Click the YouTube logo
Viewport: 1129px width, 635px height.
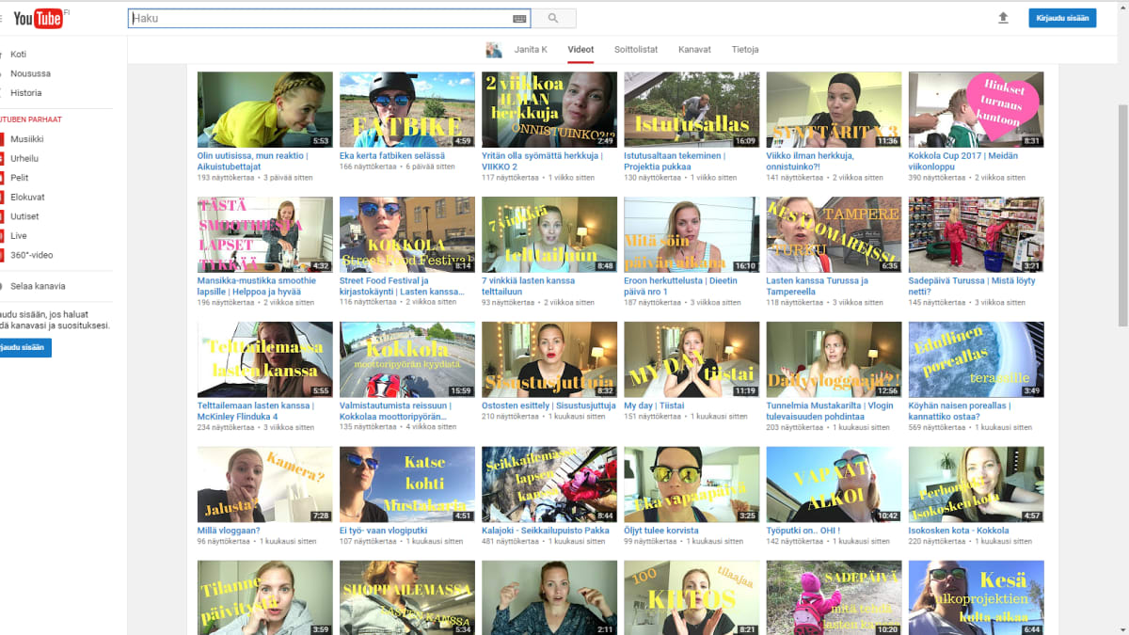point(38,18)
